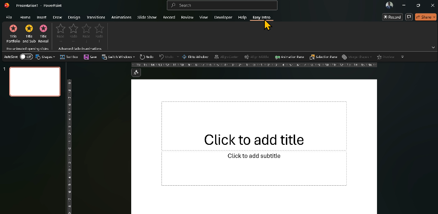Open the Insert tab
Viewport: 438px width, 214px height.
pyautogui.click(x=41, y=18)
